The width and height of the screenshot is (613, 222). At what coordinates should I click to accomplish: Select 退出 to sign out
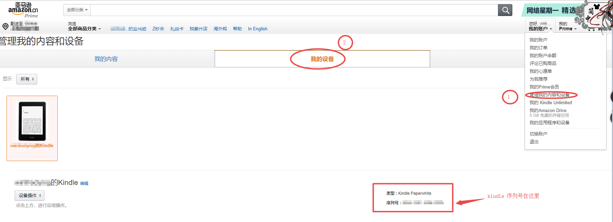[x=534, y=142]
